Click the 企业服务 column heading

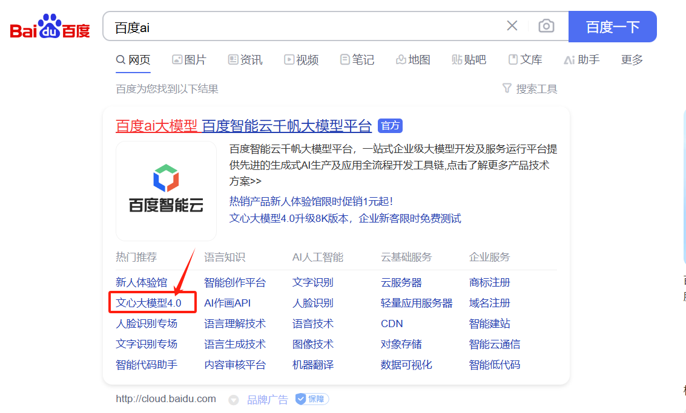pos(490,257)
